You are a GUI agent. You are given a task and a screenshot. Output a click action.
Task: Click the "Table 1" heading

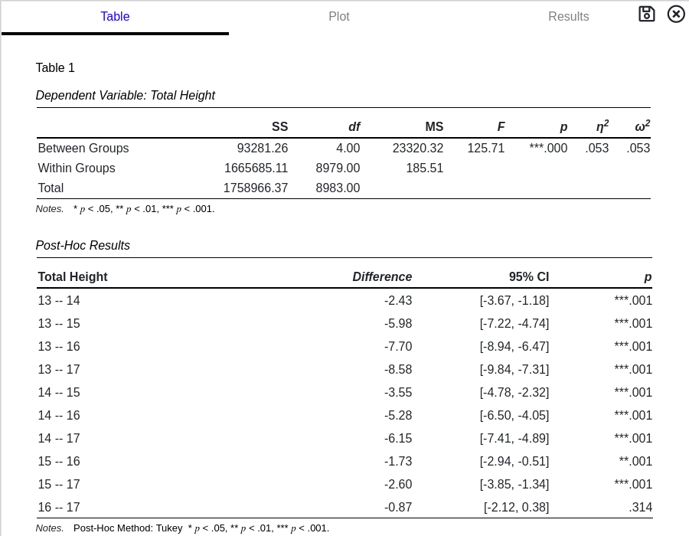pos(55,67)
